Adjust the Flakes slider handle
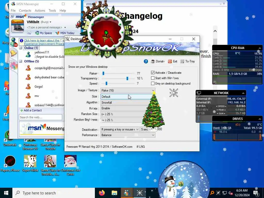The width and height of the screenshot is (264, 198). click(x=103, y=73)
